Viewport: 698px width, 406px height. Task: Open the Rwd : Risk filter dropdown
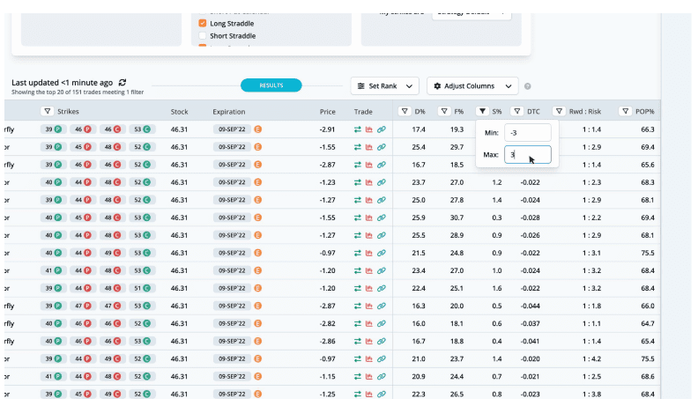559,112
